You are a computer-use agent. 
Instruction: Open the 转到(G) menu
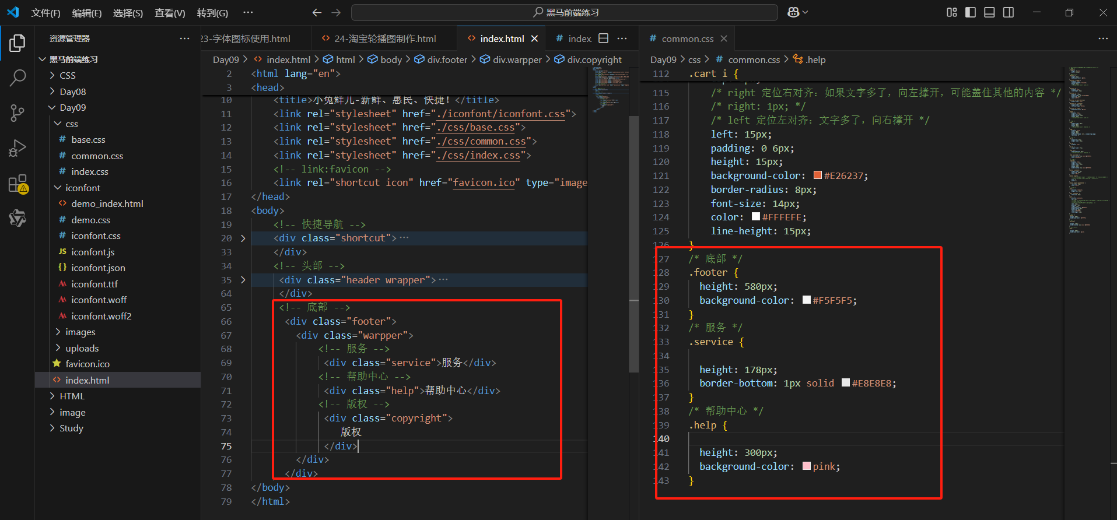point(212,13)
